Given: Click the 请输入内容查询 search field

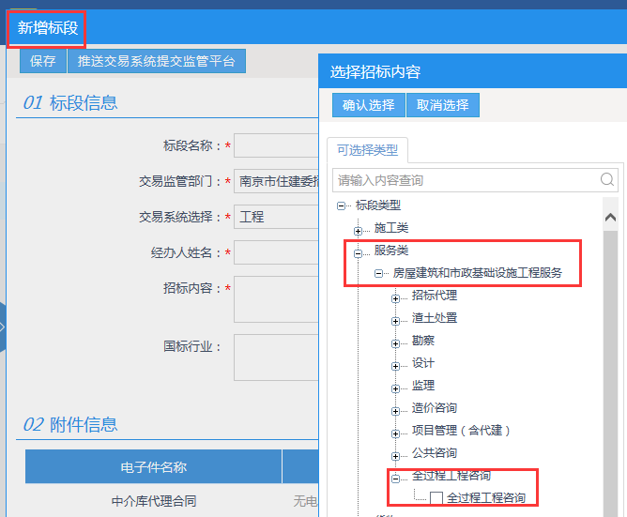Looking at the screenshot, I should point(465,179).
